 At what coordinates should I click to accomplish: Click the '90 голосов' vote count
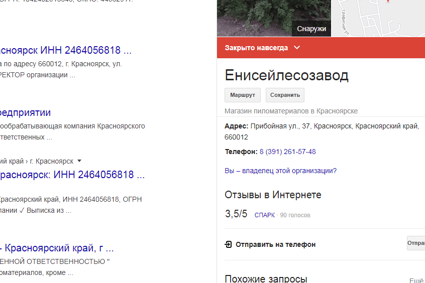pyautogui.click(x=295, y=215)
